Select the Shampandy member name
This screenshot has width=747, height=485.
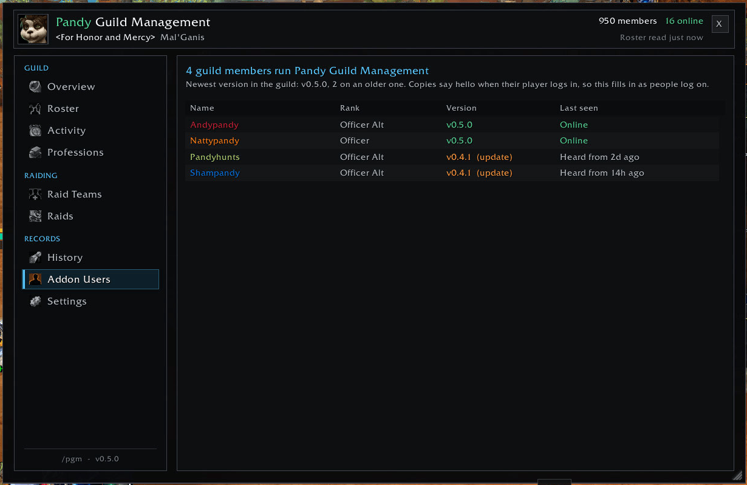pos(215,173)
